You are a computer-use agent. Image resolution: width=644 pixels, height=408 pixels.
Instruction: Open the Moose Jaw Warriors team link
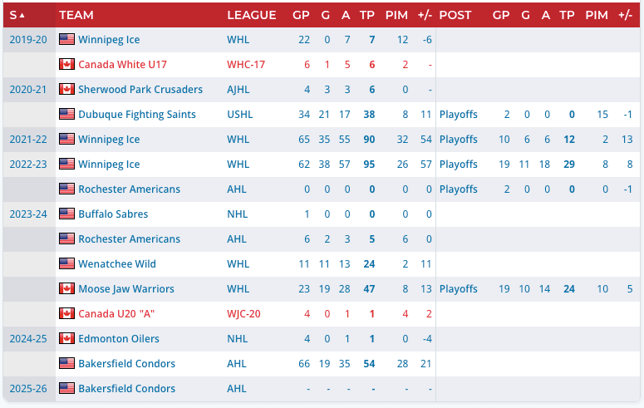pyautogui.click(x=126, y=289)
